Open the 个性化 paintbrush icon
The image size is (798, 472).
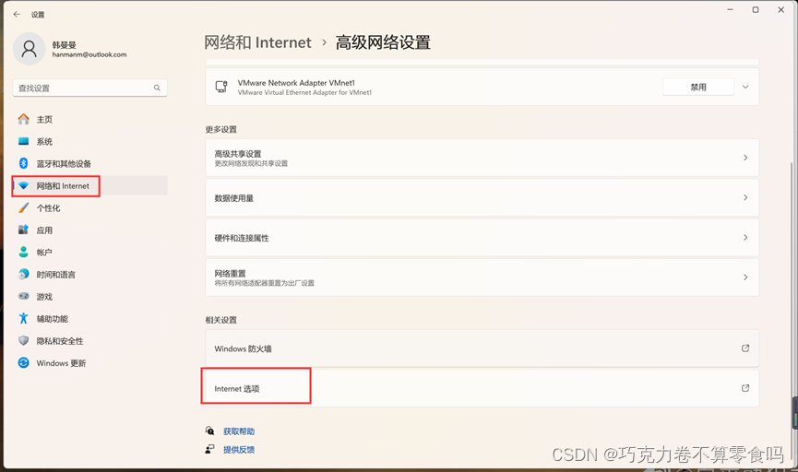[23, 207]
